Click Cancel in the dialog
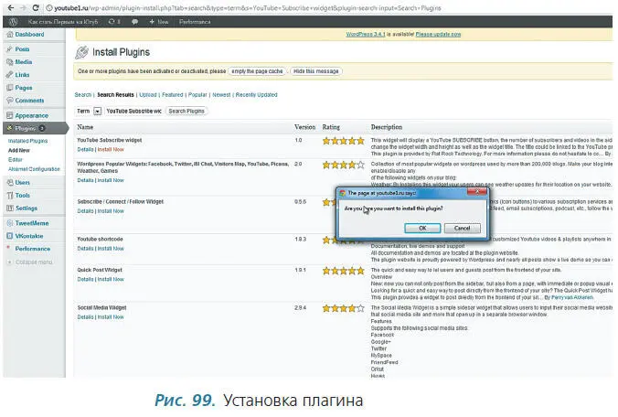 click(462, 228)
